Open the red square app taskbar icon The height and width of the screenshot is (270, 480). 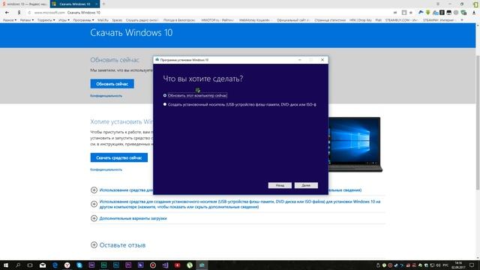tap(177, 265)
